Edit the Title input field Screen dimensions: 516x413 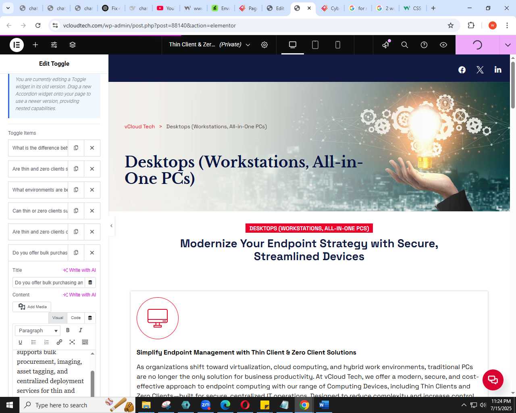49,283
